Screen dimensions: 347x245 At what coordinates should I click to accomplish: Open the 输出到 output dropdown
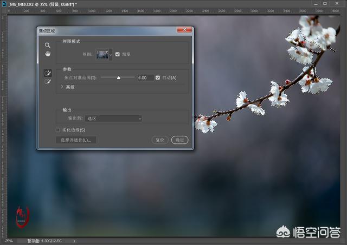point(113,118)
